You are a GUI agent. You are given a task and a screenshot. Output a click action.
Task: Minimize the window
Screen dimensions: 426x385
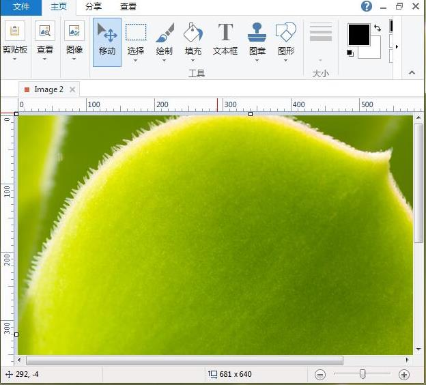click(384, 7)
